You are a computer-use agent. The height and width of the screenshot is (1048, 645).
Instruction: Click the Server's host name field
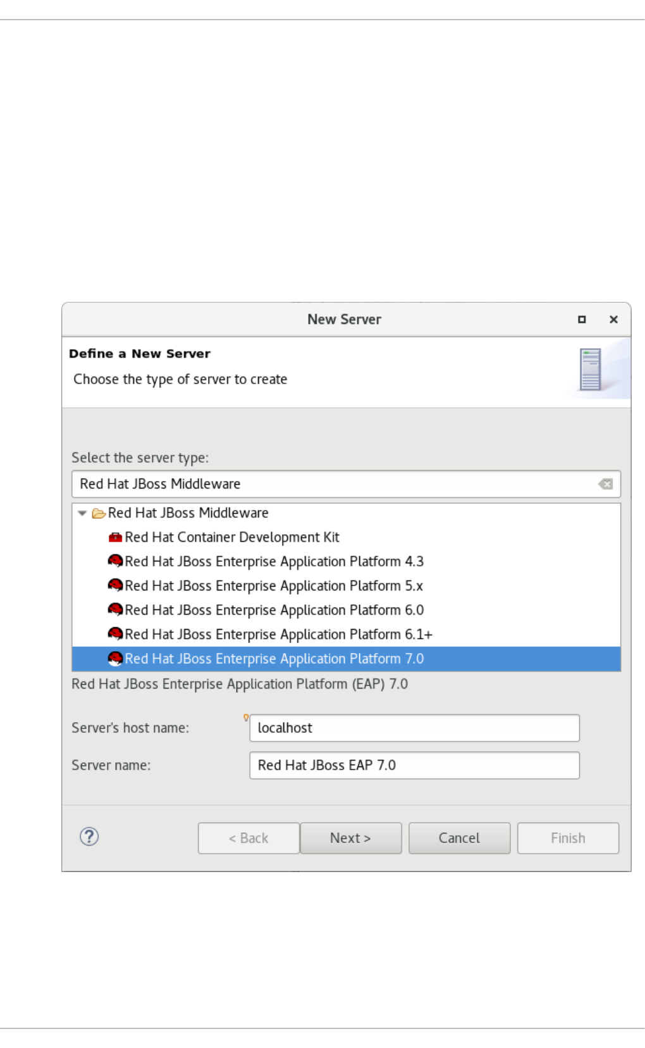coord(414,728)
